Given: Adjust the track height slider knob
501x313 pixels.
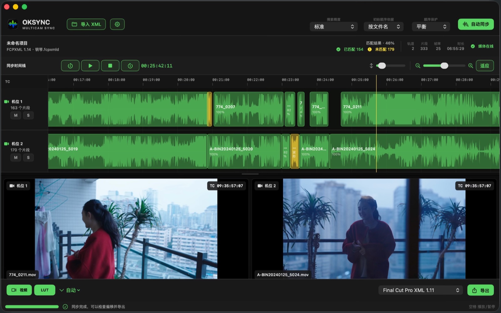Looking at the screenshot, I should coord(382,66).
